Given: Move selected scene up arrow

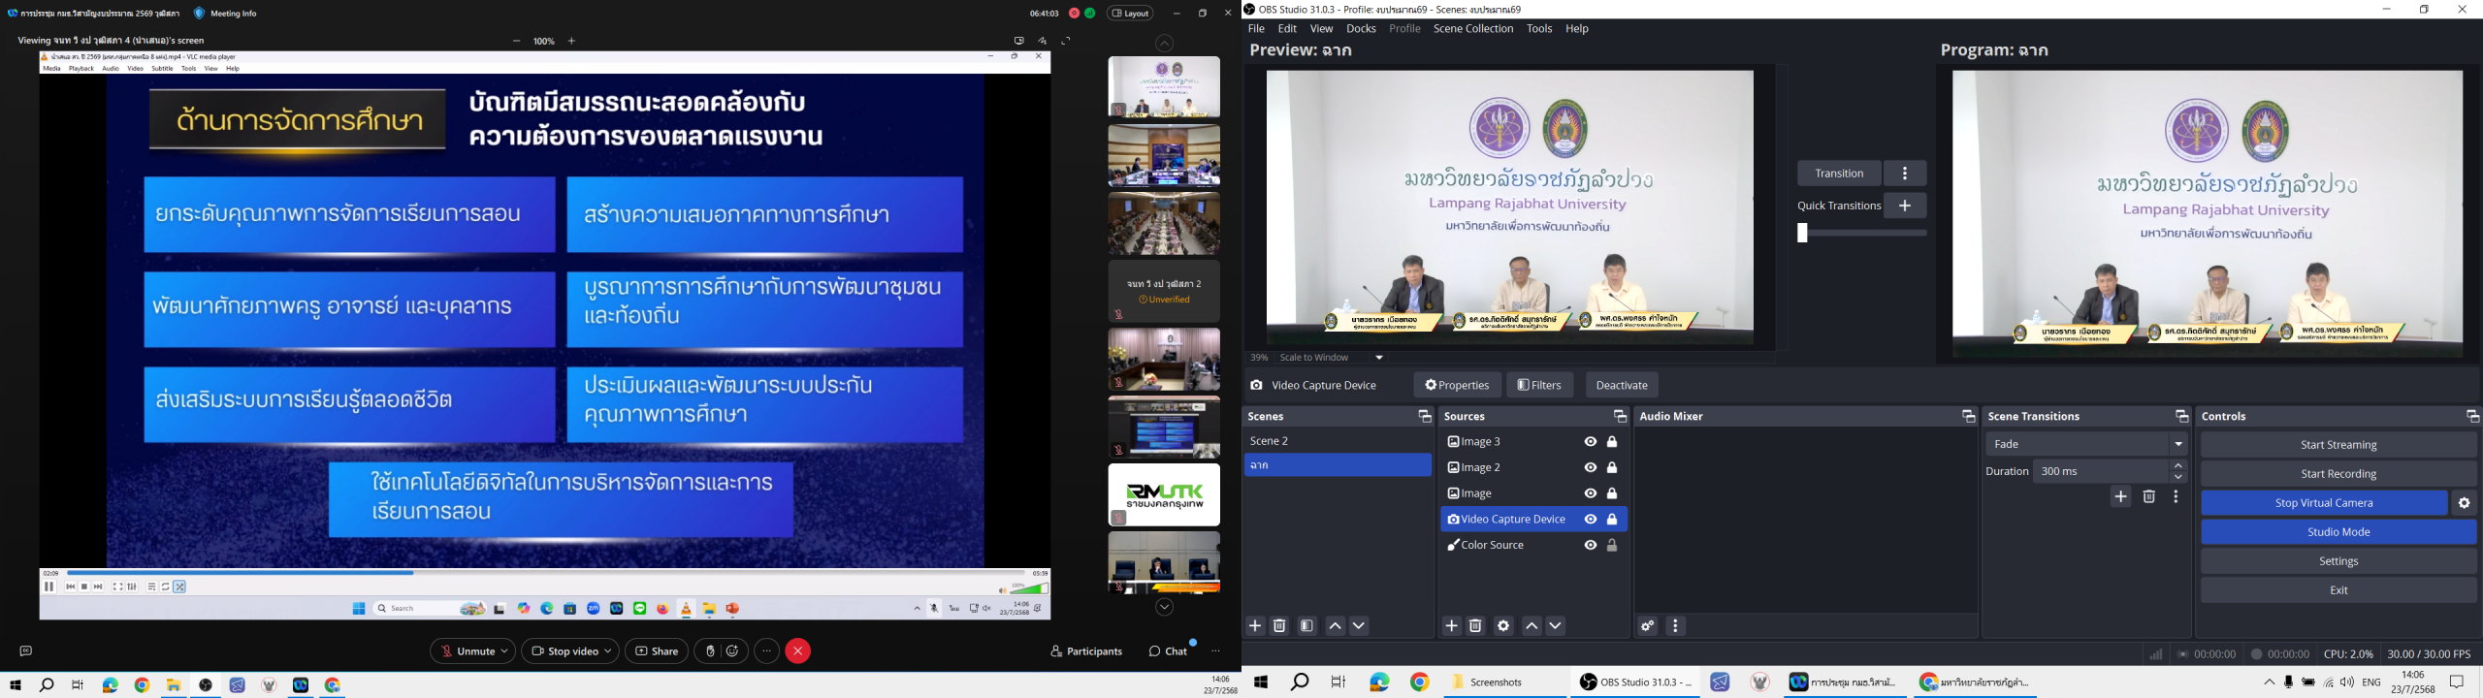Looking at the screenshot, I should click(1335, 626).
